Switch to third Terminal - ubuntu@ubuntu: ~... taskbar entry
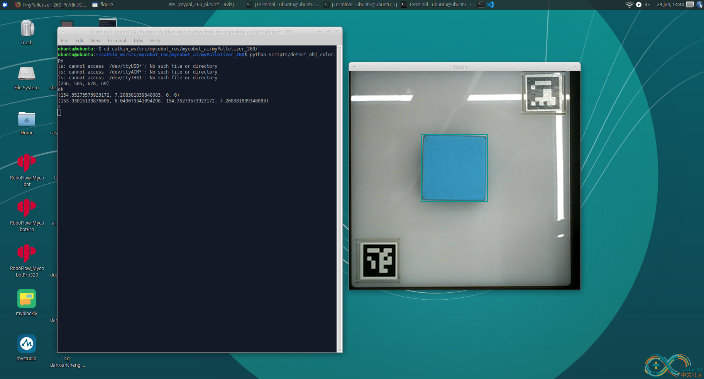This screenshot has height=379, width=704. tap(438, 5)
